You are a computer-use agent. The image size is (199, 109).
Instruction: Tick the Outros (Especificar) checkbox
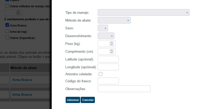point(7,38)
